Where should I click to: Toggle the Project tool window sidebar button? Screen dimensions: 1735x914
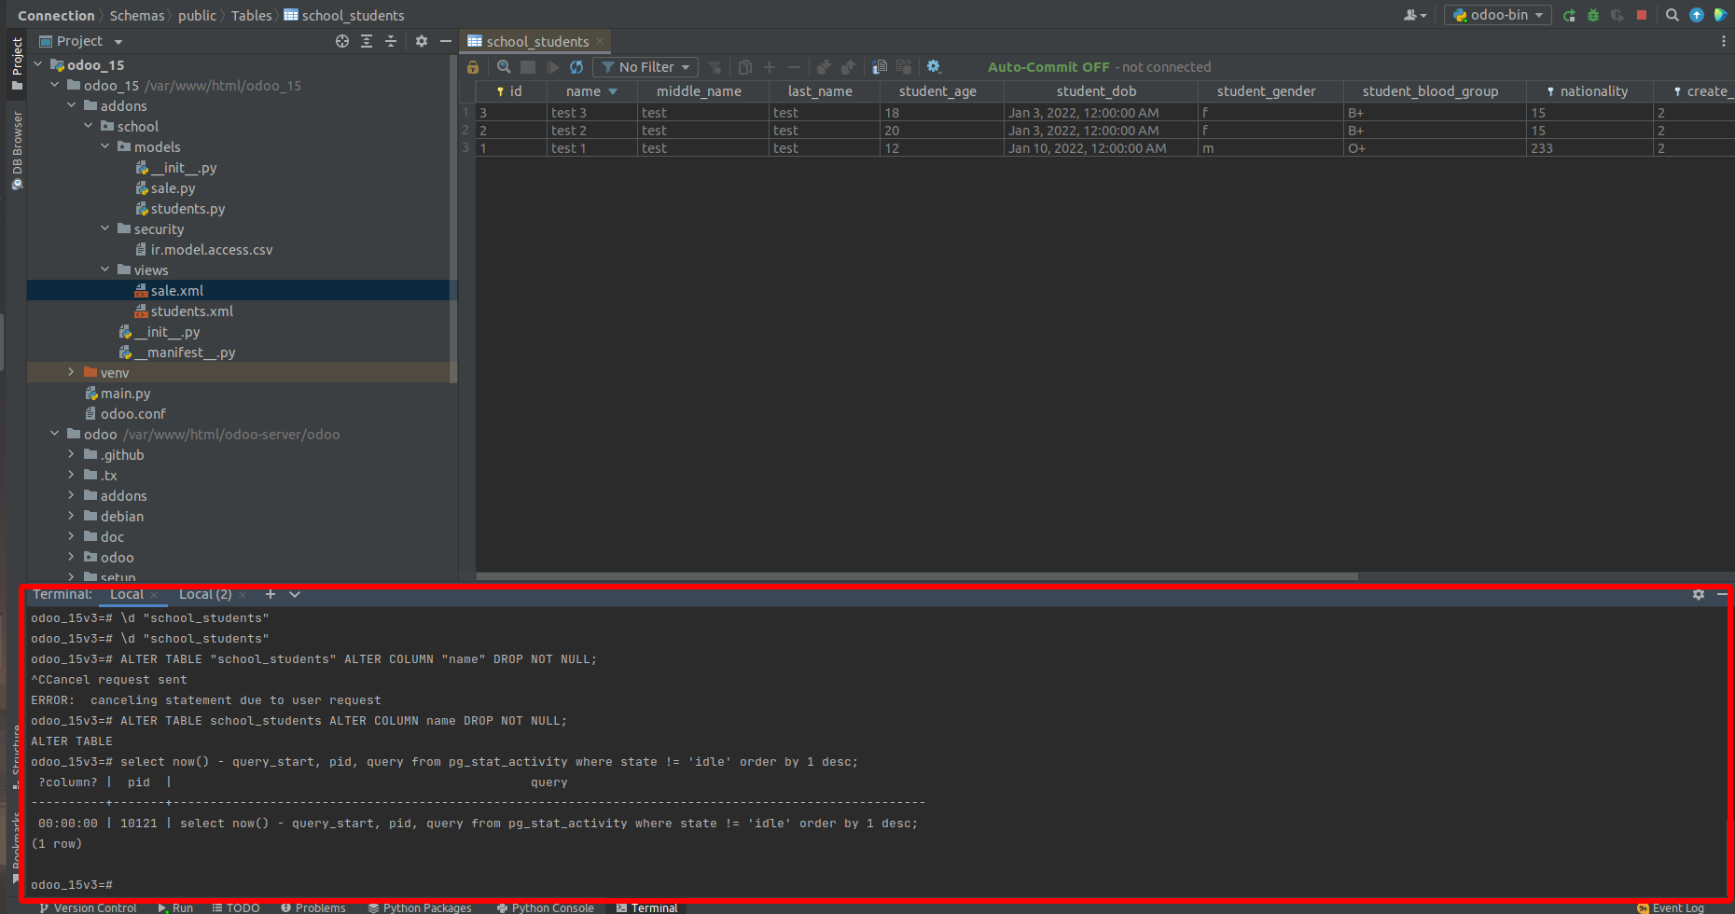[17, 63]
